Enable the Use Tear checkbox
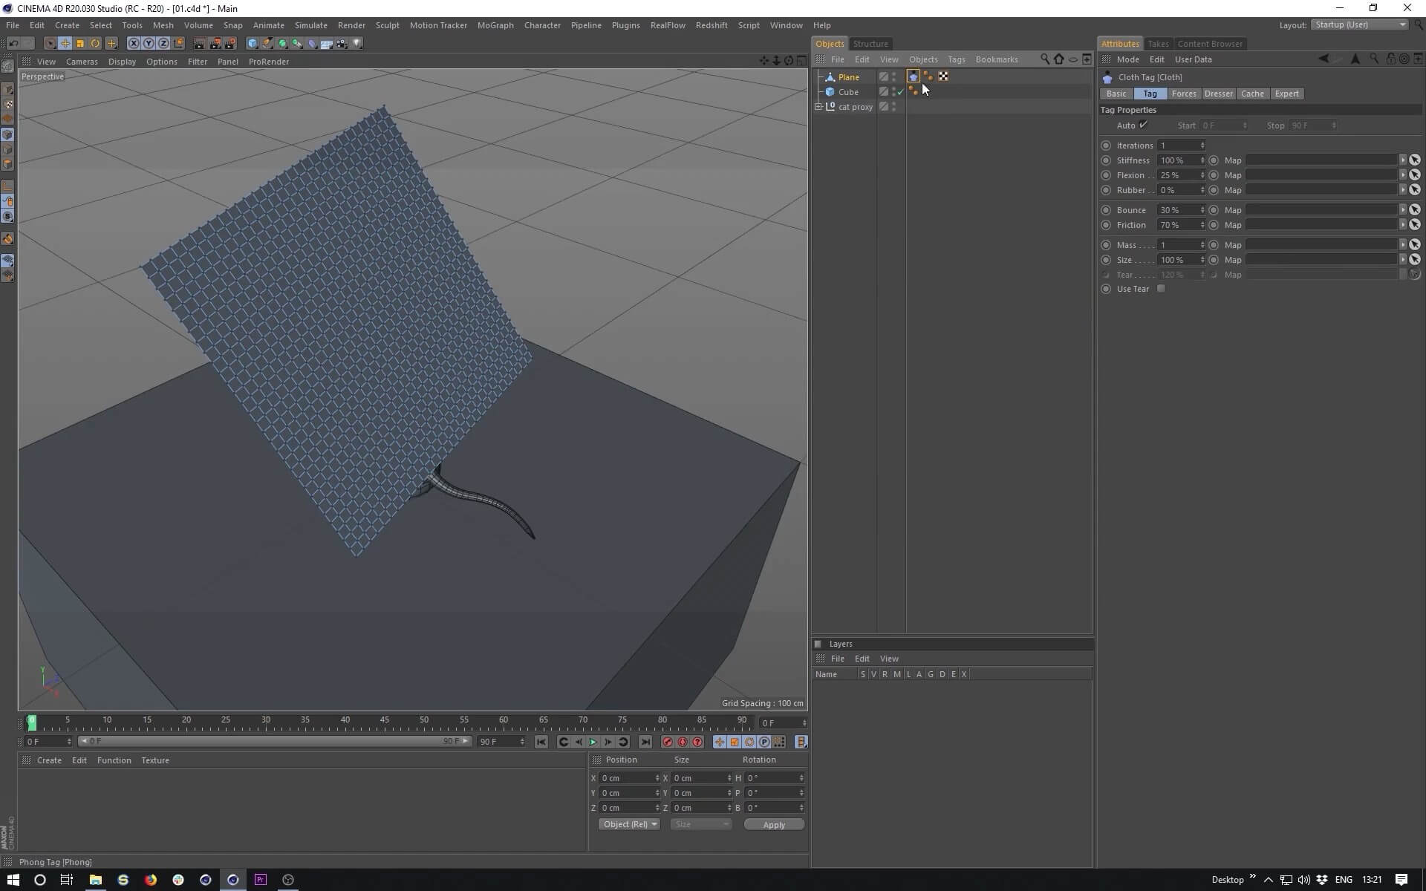This screenshot has width=1426, height=891. pyautogui.click(x=1161, y=289)
